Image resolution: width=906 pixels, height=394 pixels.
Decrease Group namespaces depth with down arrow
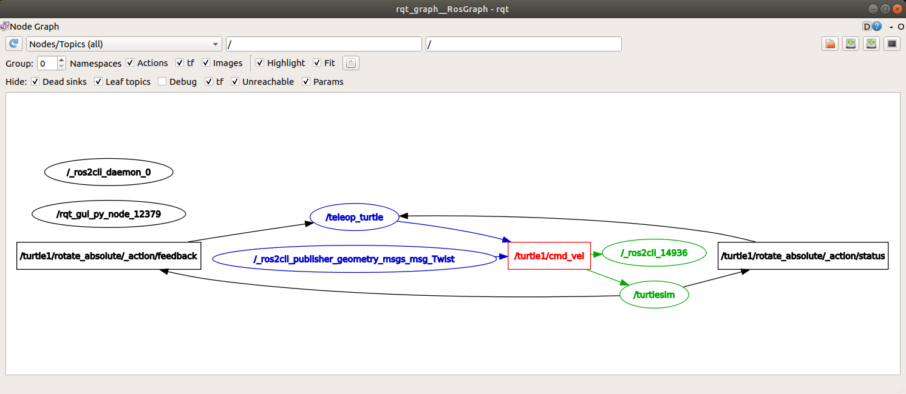click(61, 67)
